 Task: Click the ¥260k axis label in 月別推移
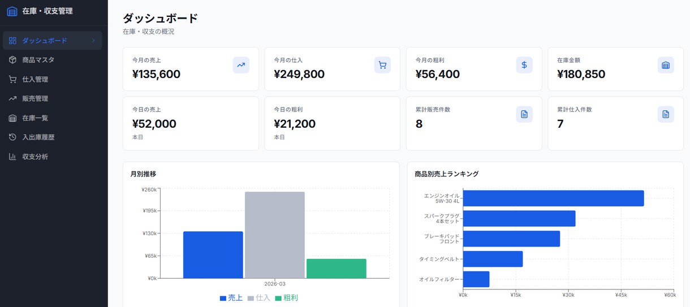(149, 190)
